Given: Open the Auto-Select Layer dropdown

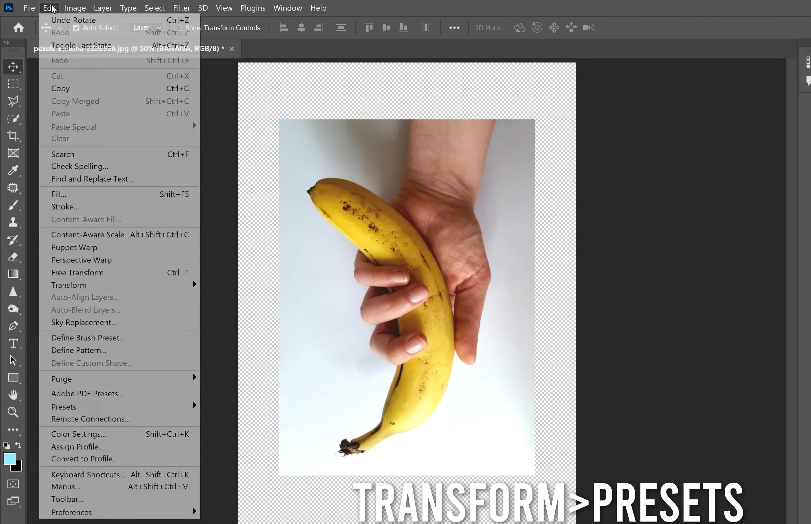Looking at the screenshot, I should tap(147, 27).
